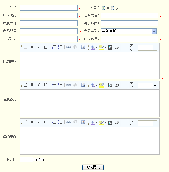Screen dimensions: 169x172
Task: Click eraser icon in 以往服务史 editor
Action: click(x=117, y=85)
